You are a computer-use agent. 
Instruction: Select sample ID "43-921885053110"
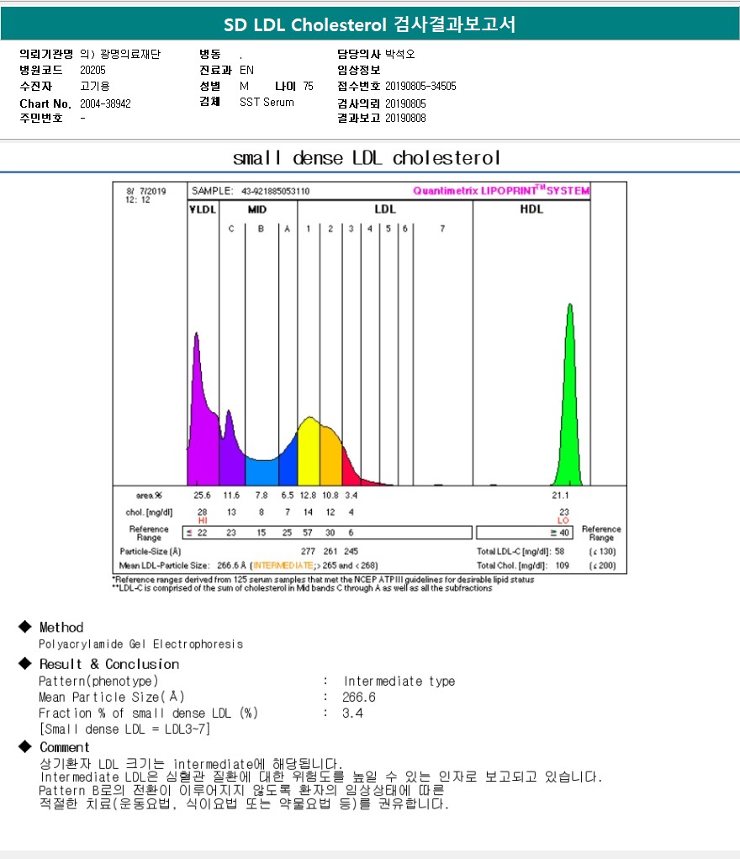(x=275, y=191)
